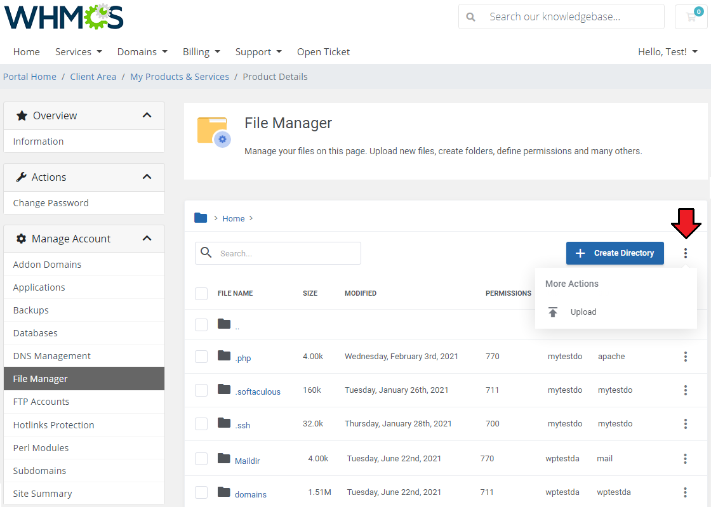Open row actions menu for .php folder
711x507 pixels.
685,357
